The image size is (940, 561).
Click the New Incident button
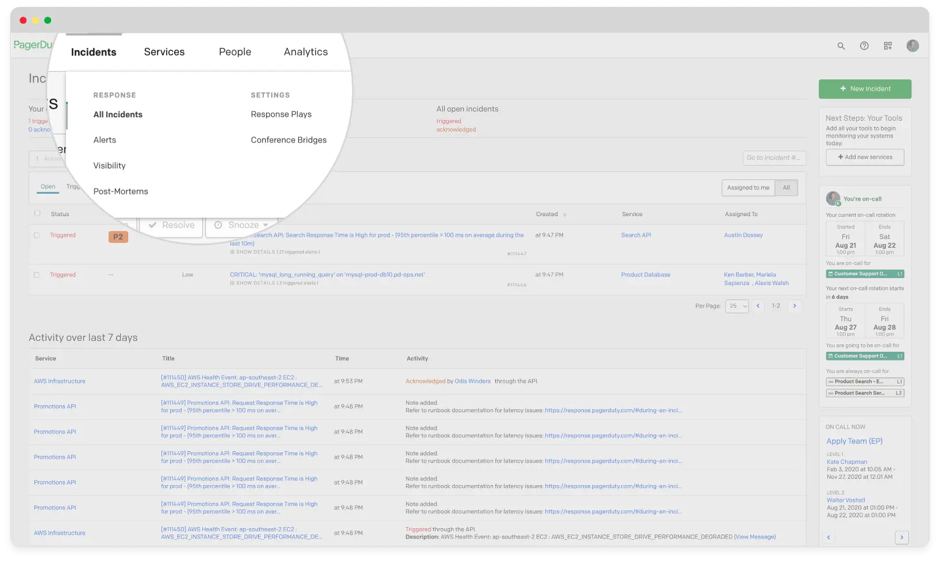coord(865,89)
